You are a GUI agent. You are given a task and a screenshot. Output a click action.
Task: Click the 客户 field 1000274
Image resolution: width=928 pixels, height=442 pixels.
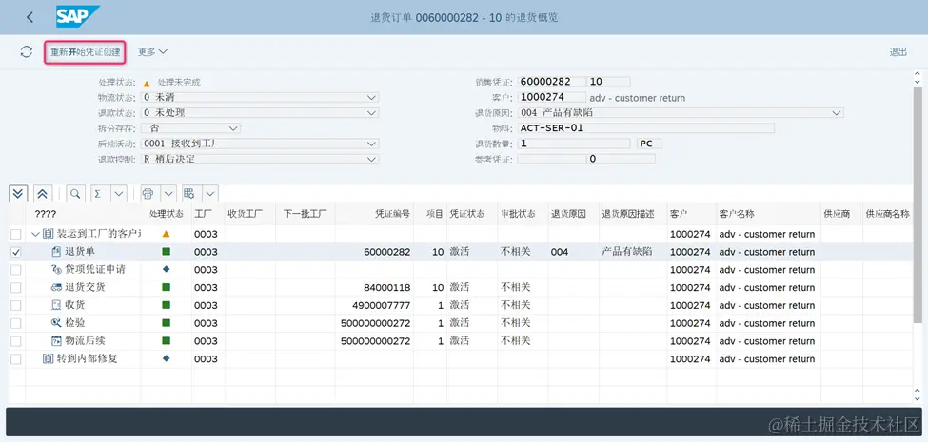pyautogui.click(x=552, y=98)
